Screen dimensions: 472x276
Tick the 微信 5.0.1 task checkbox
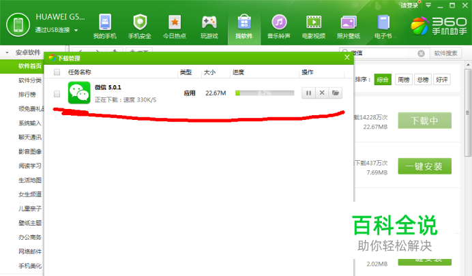coord(57,94)
